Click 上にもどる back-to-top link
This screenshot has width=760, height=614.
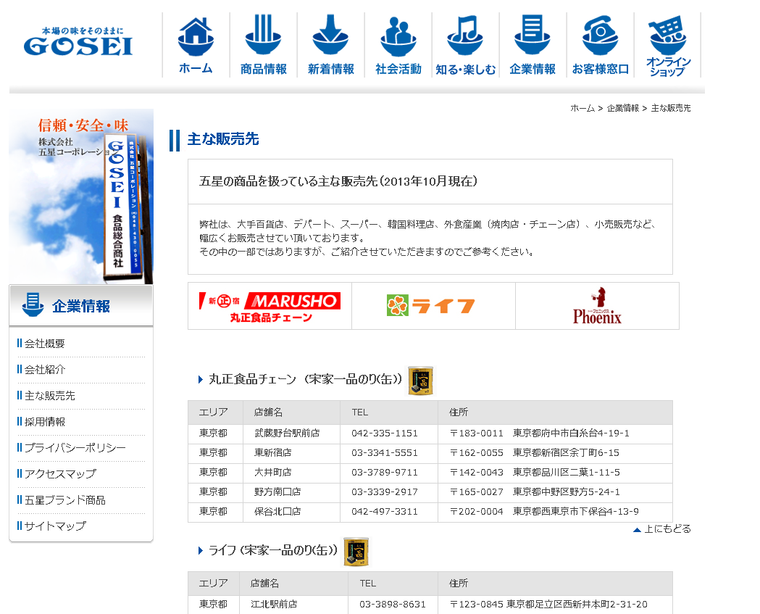pos(667,529)
